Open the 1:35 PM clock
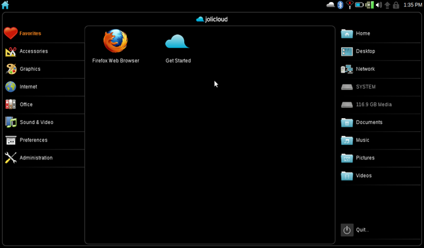 pyautogui.click(x=413, y=5)
